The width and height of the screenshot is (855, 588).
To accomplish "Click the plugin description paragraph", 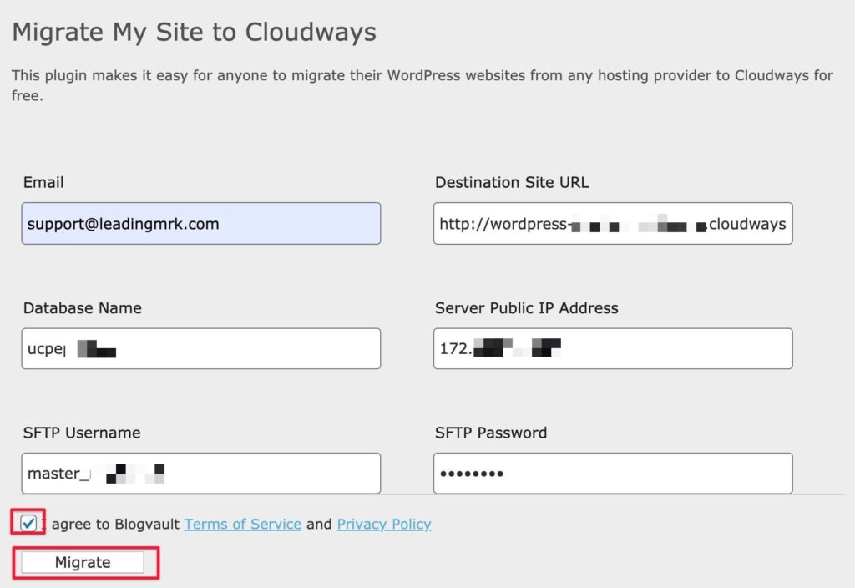I will [x=422, y=85].
